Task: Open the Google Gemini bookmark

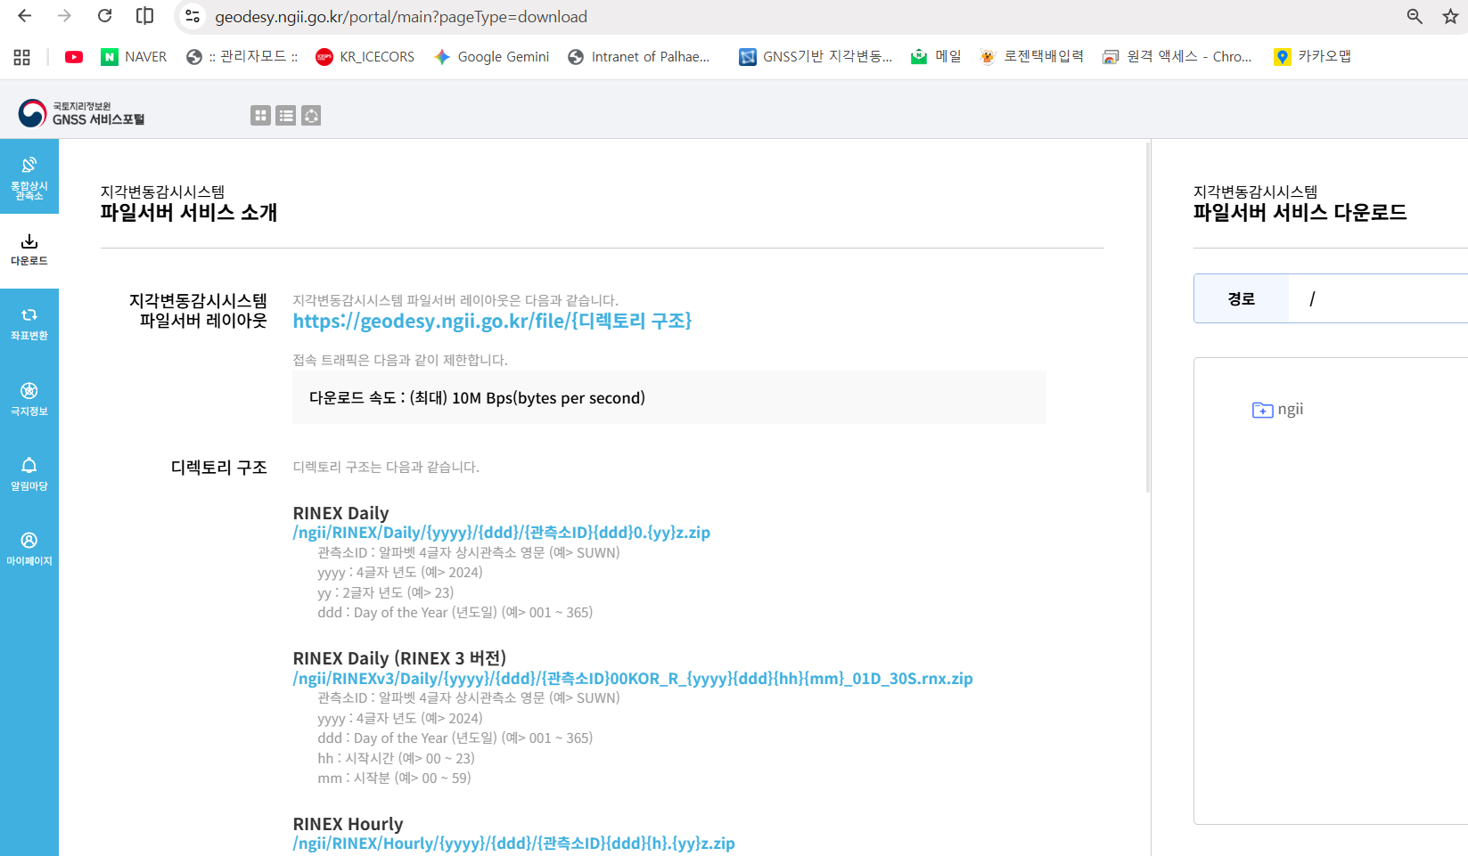Action: (x=491, y=57)
